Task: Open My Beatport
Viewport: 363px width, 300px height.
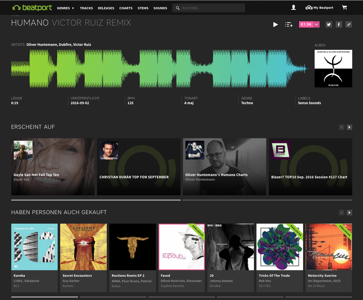Action: pyautogui.click(x=319, y=8)
